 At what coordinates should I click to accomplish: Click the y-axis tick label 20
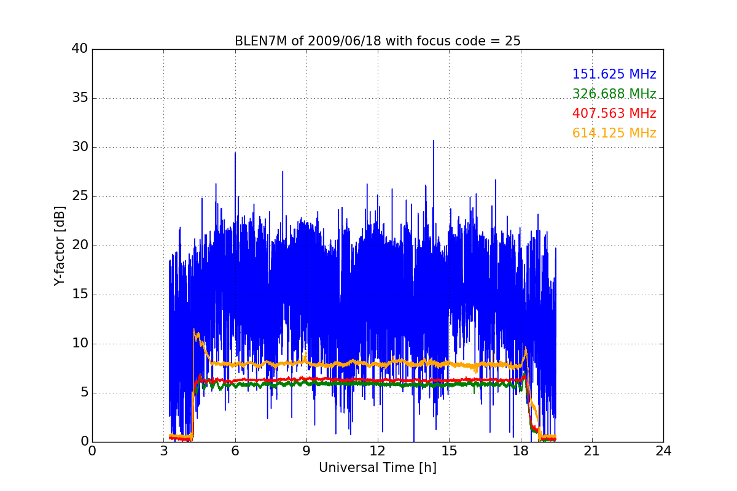[79, 245]
